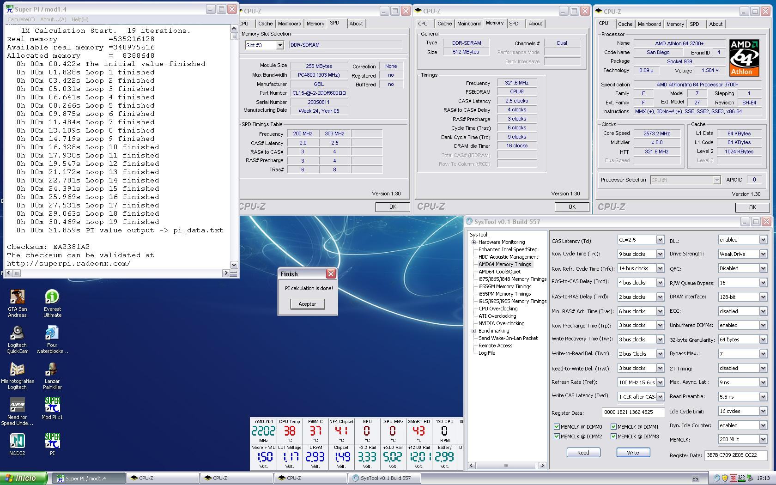Uncheck the MEMCLK @ DIMM0 checkbox
This screenshot has height=485, width=776.
click(557, 427)
